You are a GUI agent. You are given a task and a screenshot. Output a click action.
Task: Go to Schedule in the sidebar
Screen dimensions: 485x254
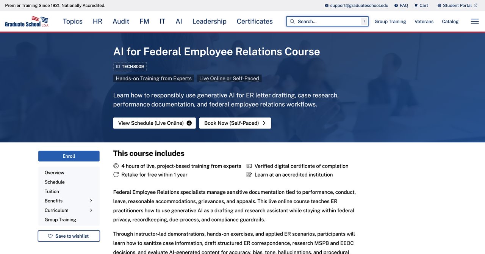pyautogui.click(x=55, y=182)
